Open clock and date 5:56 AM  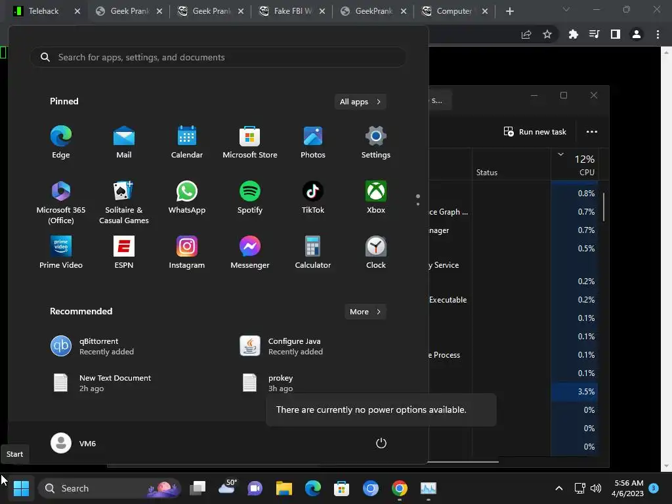pyautogui.click(x=627, y=488)
